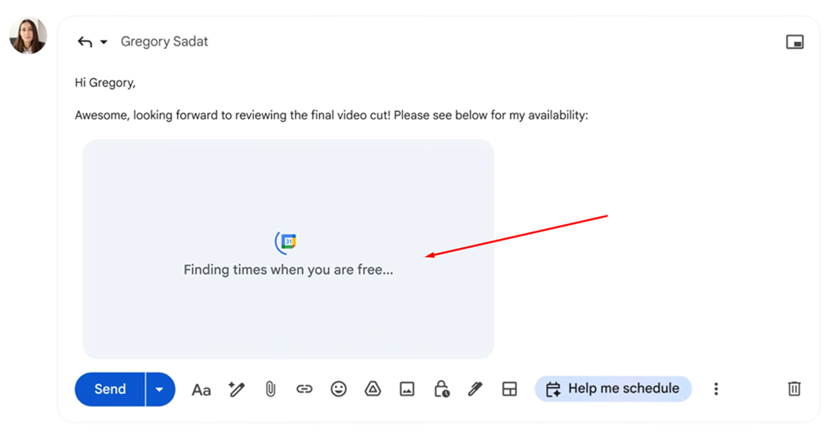Click the reply arrow icon
Screen dimensions: 839x433
[x=85, y=41]
